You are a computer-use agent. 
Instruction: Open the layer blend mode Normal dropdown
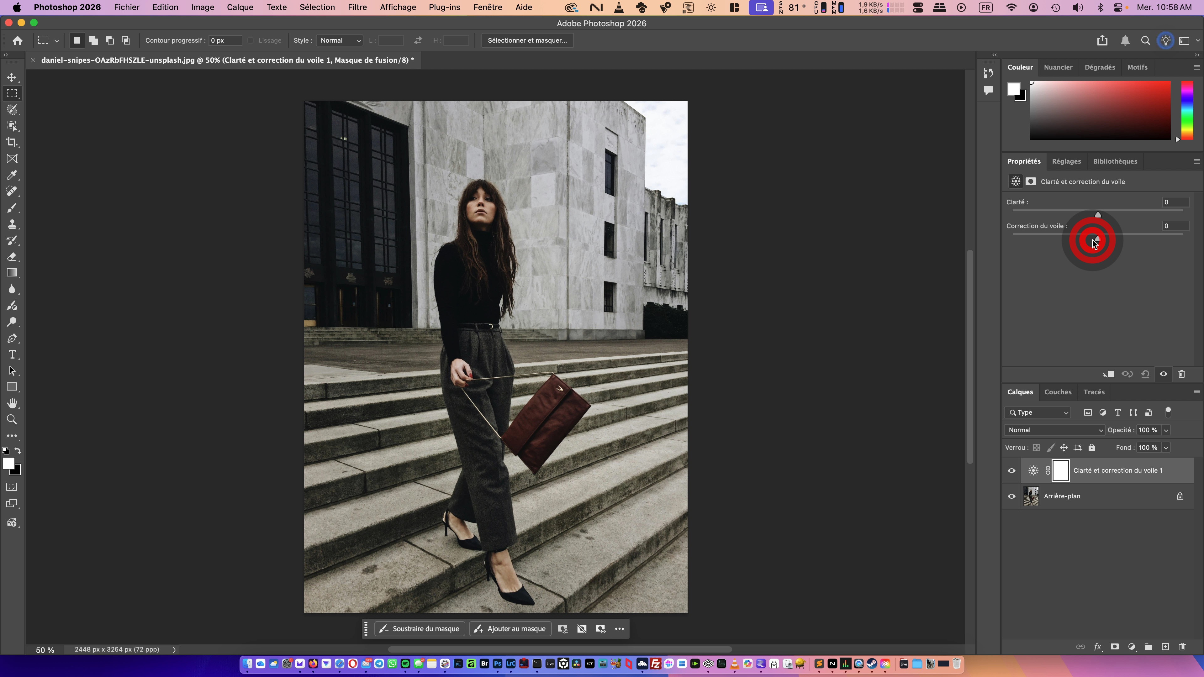click(x=1054, y=430)
